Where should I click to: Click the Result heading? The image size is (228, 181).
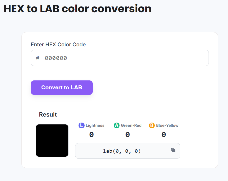48,114
